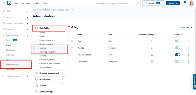The width and height of the screenshot is (196, 95).
Task: Select Companies in sidebar
Action: pyautogui.click(x=10, y=50)
